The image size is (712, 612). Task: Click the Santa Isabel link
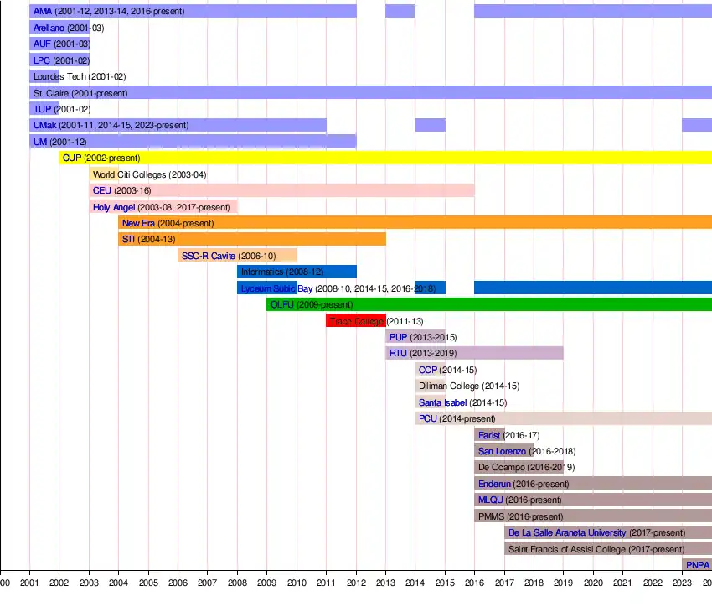(x=443, y=402)
